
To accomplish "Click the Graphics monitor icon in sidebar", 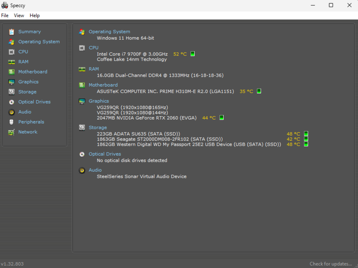I will 11,82.
